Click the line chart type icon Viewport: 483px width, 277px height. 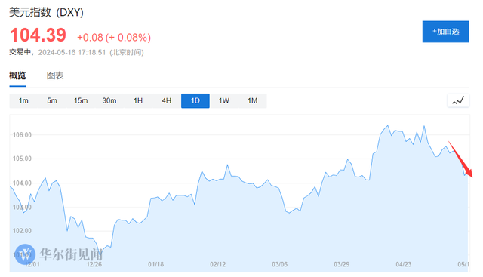tap(458, 100)
